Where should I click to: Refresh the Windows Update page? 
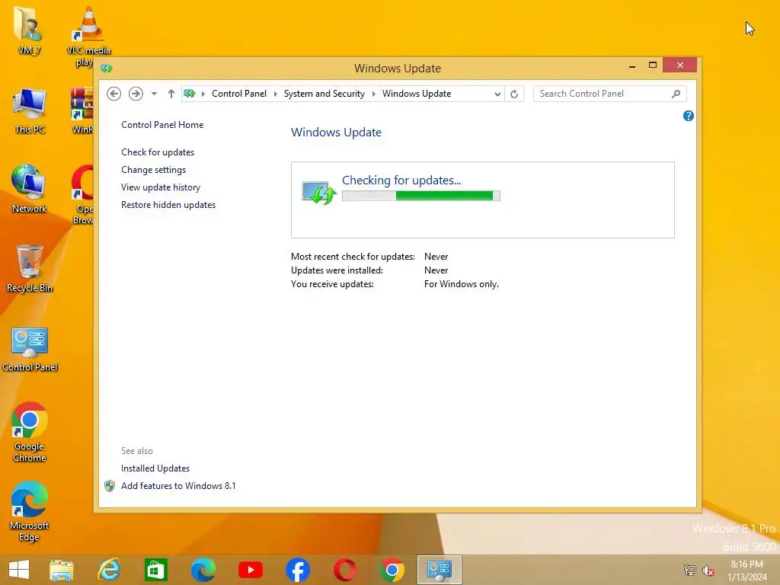pos(514,94)
